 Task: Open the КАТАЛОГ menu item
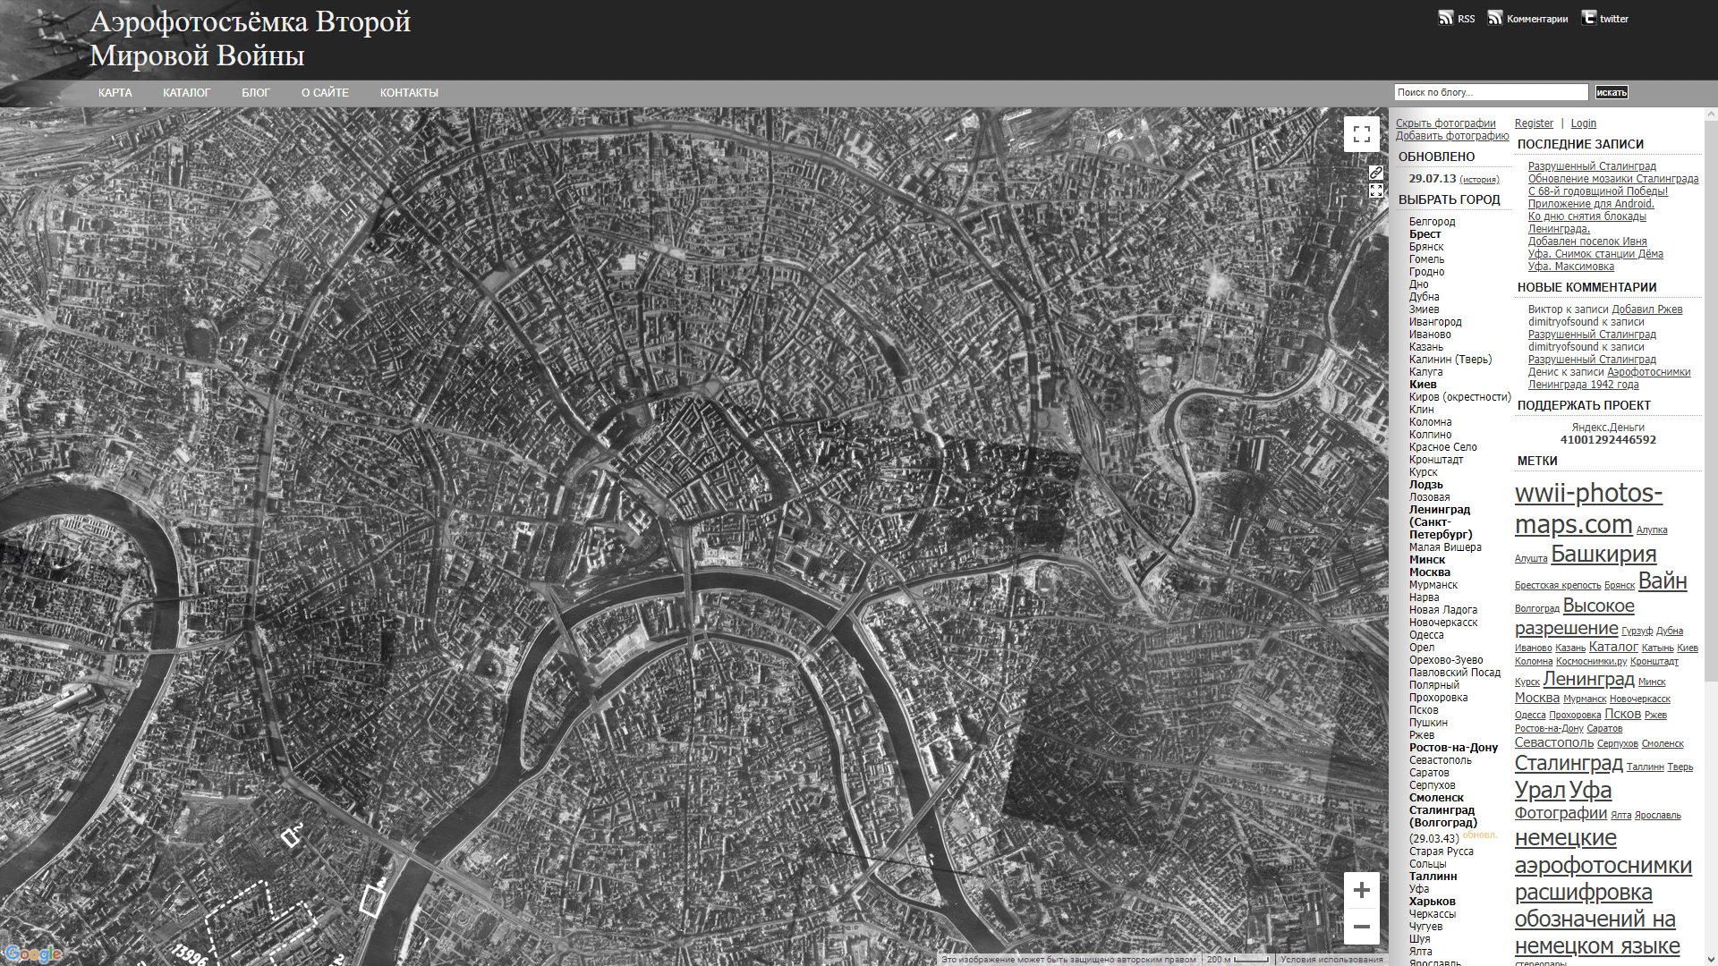click(186, 93)
